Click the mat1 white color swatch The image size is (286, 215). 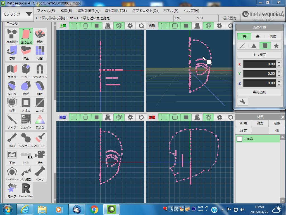pos(239,139)
